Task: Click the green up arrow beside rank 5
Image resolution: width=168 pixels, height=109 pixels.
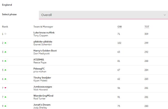Action: click(x=5, y=70)
